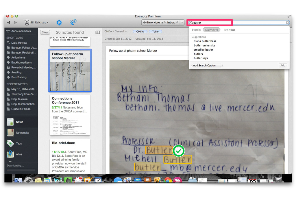
Task: Select Follow up at pharm school Mercer note
Action: coord(70,71)
